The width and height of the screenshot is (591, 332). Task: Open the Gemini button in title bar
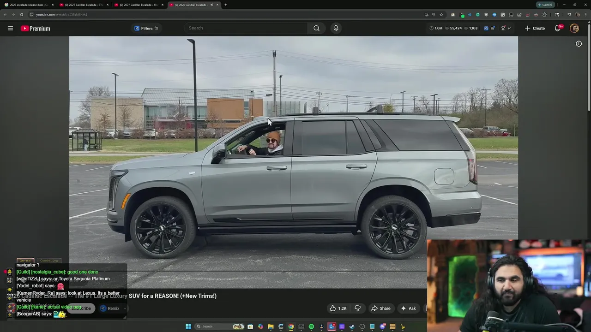[545, 5]
